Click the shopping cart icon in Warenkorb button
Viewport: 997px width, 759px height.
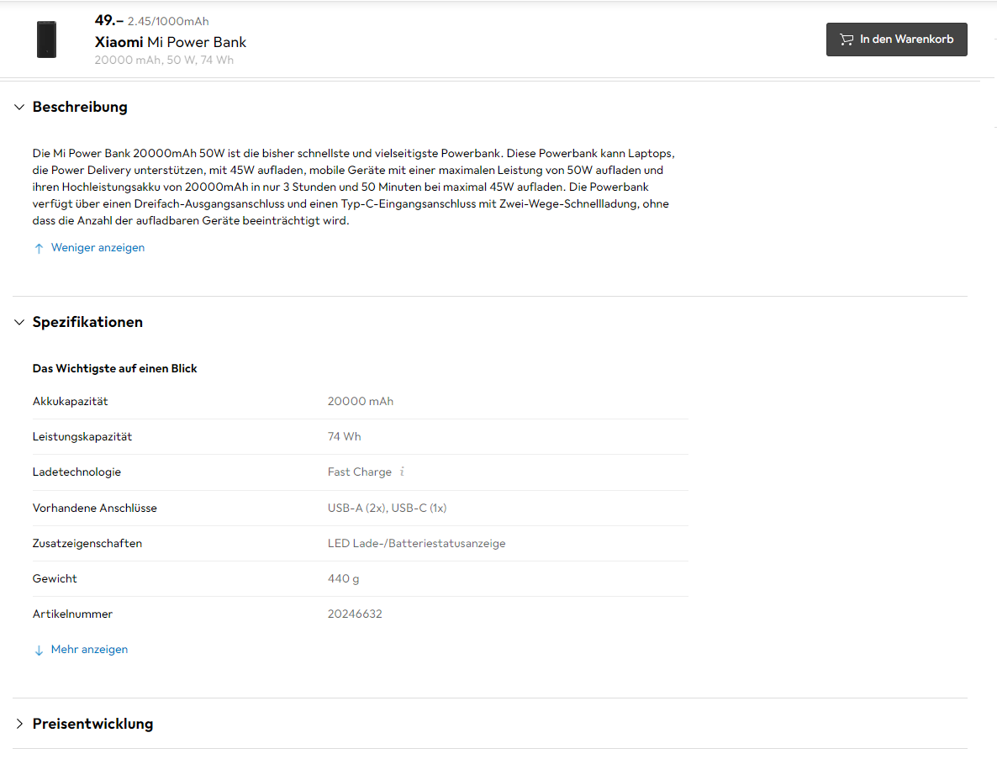click(x=847, y=40)
